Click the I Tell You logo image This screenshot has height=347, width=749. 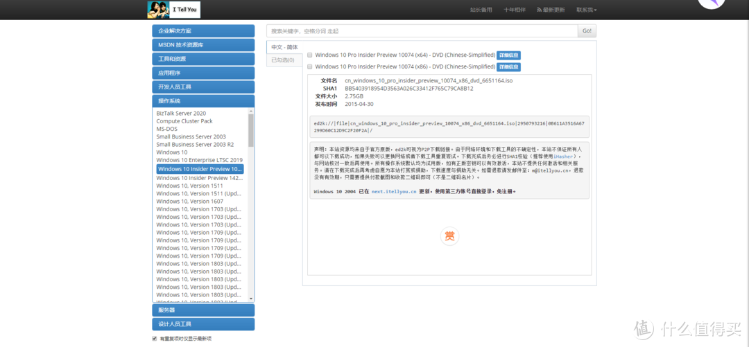click(174, 10)
